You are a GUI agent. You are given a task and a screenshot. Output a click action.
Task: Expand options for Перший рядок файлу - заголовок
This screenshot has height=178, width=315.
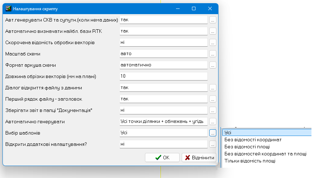coord(212,99)
